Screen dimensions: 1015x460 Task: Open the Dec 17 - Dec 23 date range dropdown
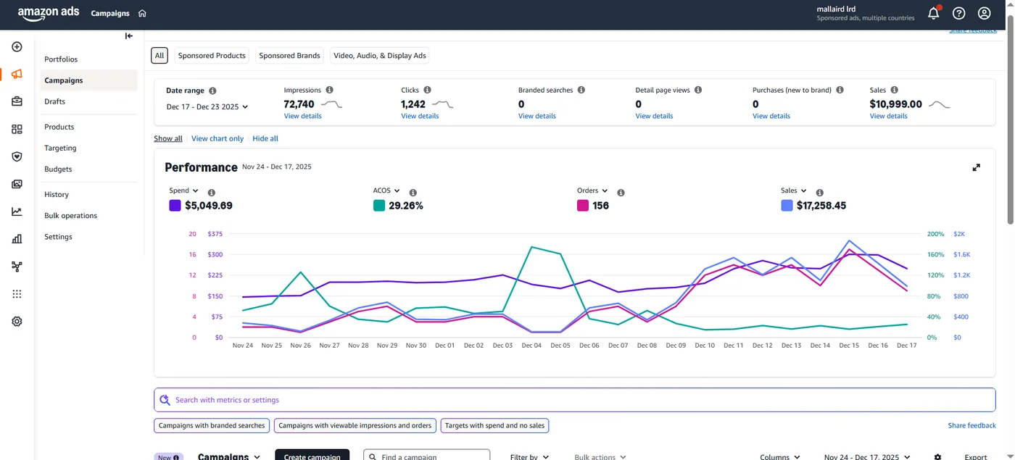point(207,106)
